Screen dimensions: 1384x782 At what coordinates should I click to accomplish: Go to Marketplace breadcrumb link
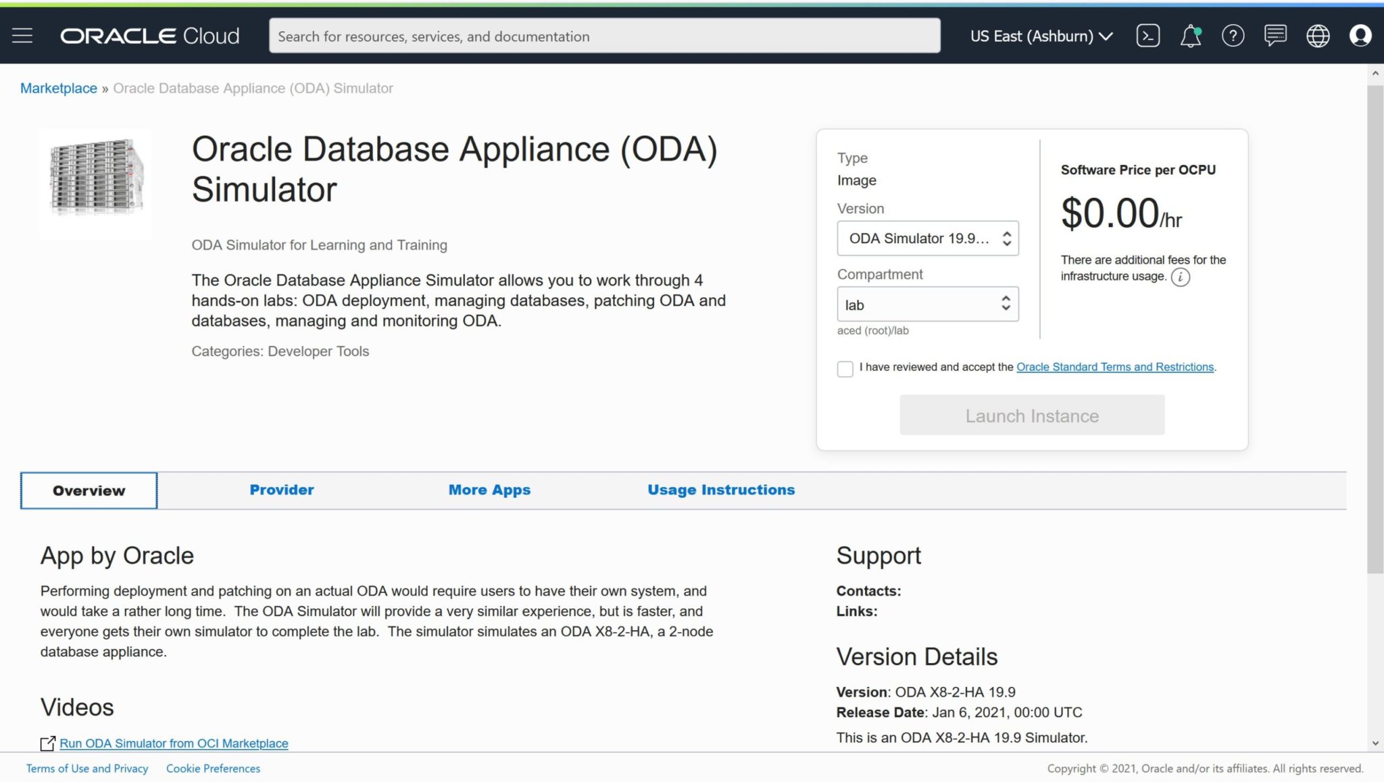59,88
